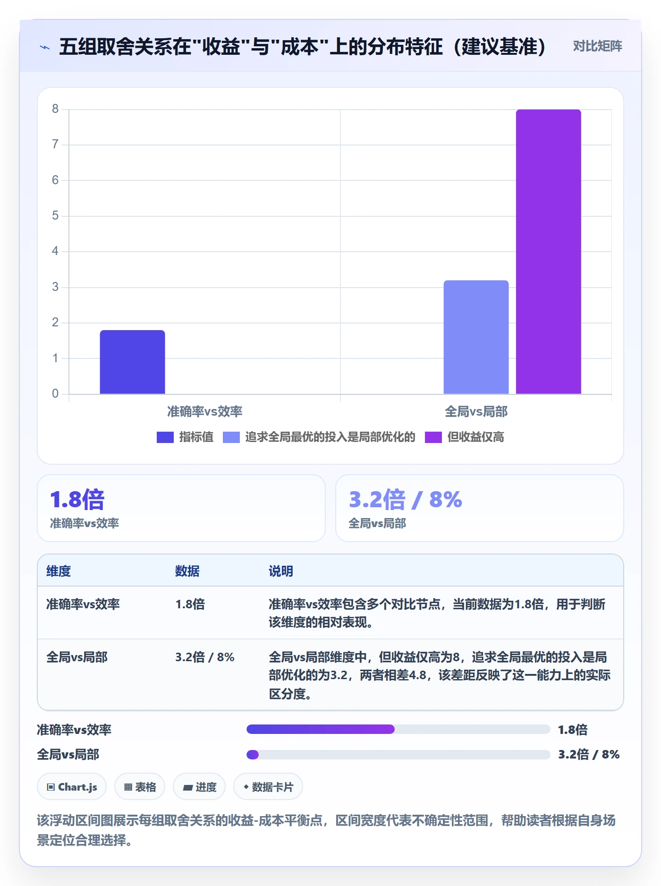The height and width of the screenshot is (886, 661).
Task: Click the "1.8倍" data cell in the table
Action: coord(190,604)
